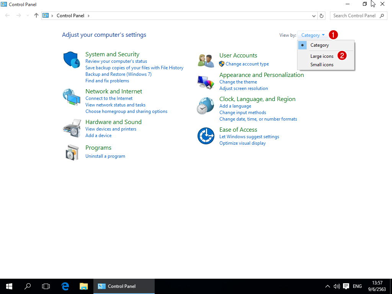The height and width of the screenshot is (294, 392).
Task: Open the User Accounts people icon
Action: tap(206, 60)
